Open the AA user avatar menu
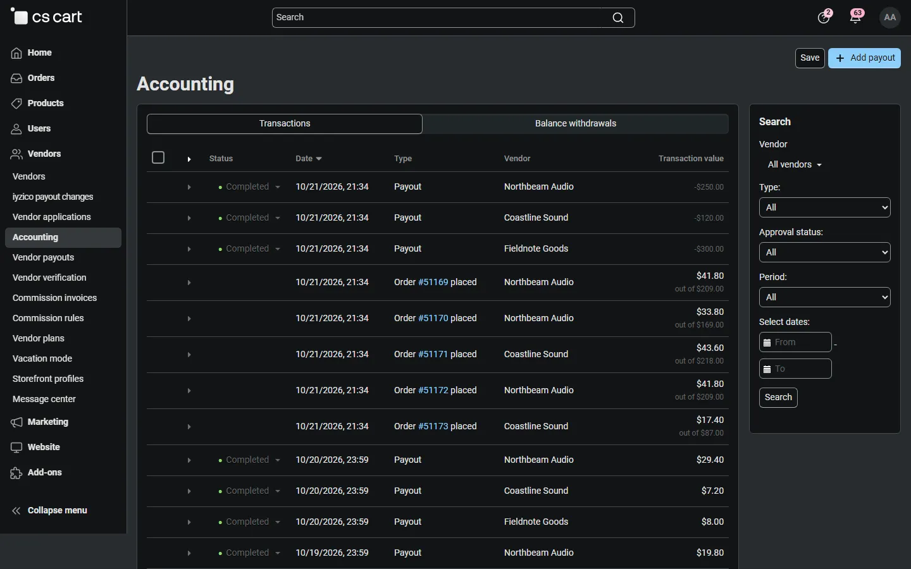 tap(890, 18)
